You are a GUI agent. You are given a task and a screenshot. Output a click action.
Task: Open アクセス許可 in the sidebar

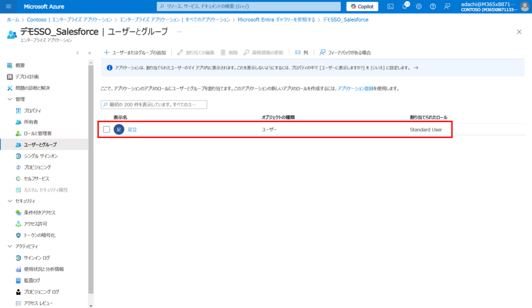[32, 224]
